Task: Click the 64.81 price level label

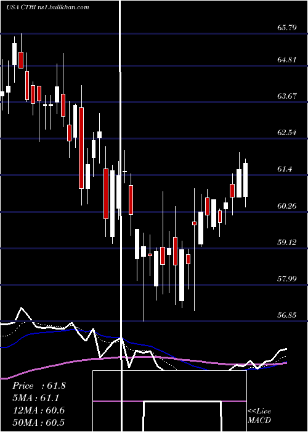Action: (287, 59)
